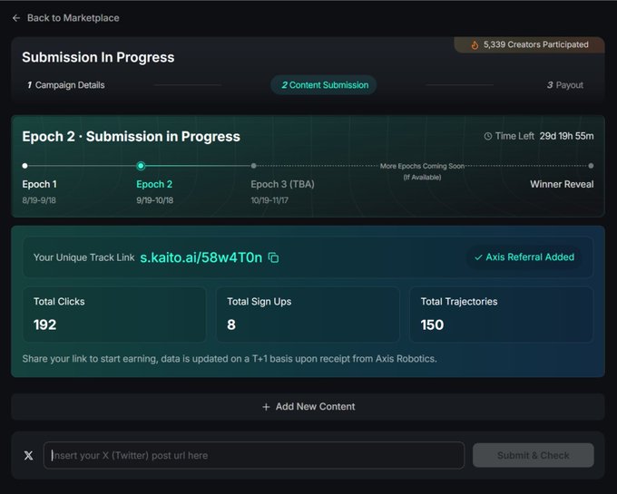The image size is (617, 494).
Task: Click the 8/19-9/18 date range
Action: coord(39,200)
